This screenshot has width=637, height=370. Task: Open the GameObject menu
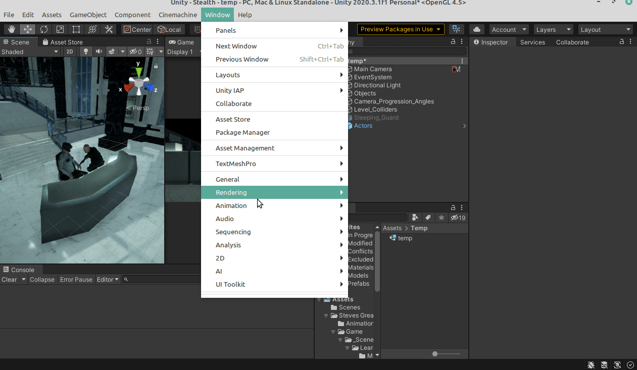(x=88, y=15)
